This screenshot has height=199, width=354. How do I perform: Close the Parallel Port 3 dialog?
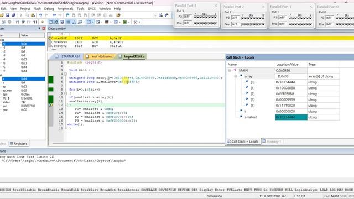point(216,6)
